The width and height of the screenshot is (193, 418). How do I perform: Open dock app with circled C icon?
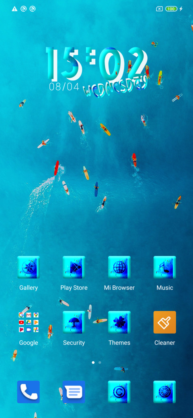119,391
